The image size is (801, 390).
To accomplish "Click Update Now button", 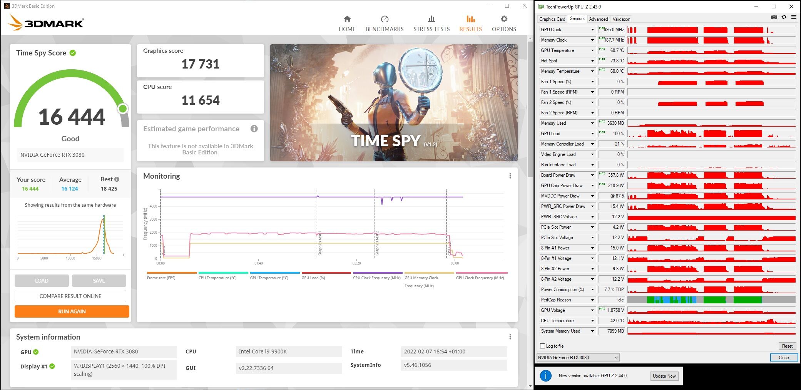I will pos(664,376).
